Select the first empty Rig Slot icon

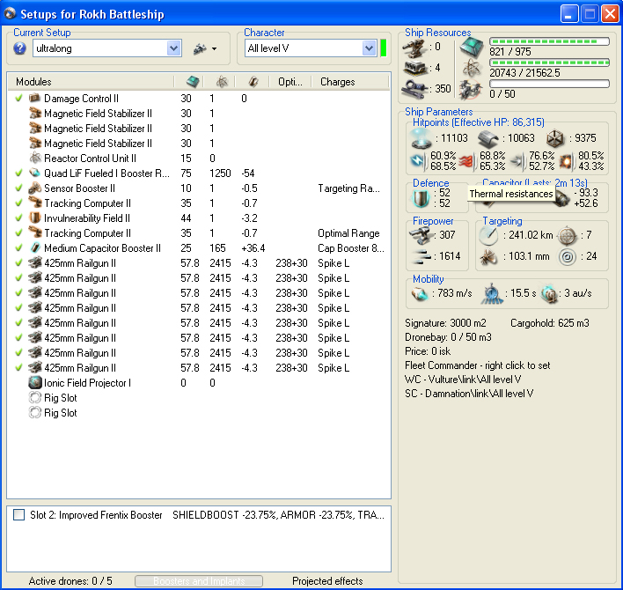(x=35, y=397)
